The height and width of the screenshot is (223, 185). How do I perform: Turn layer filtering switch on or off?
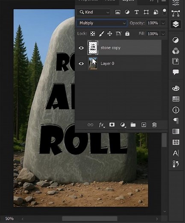(164, 12)
